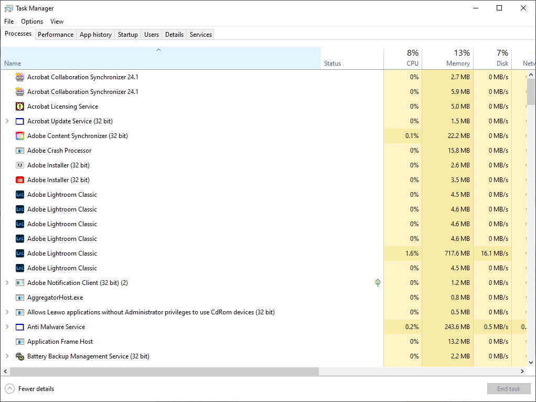This screenshot has height=402, width=536.
Task: Expand the Acrobat Update Service process
Action: pos(6,121)
